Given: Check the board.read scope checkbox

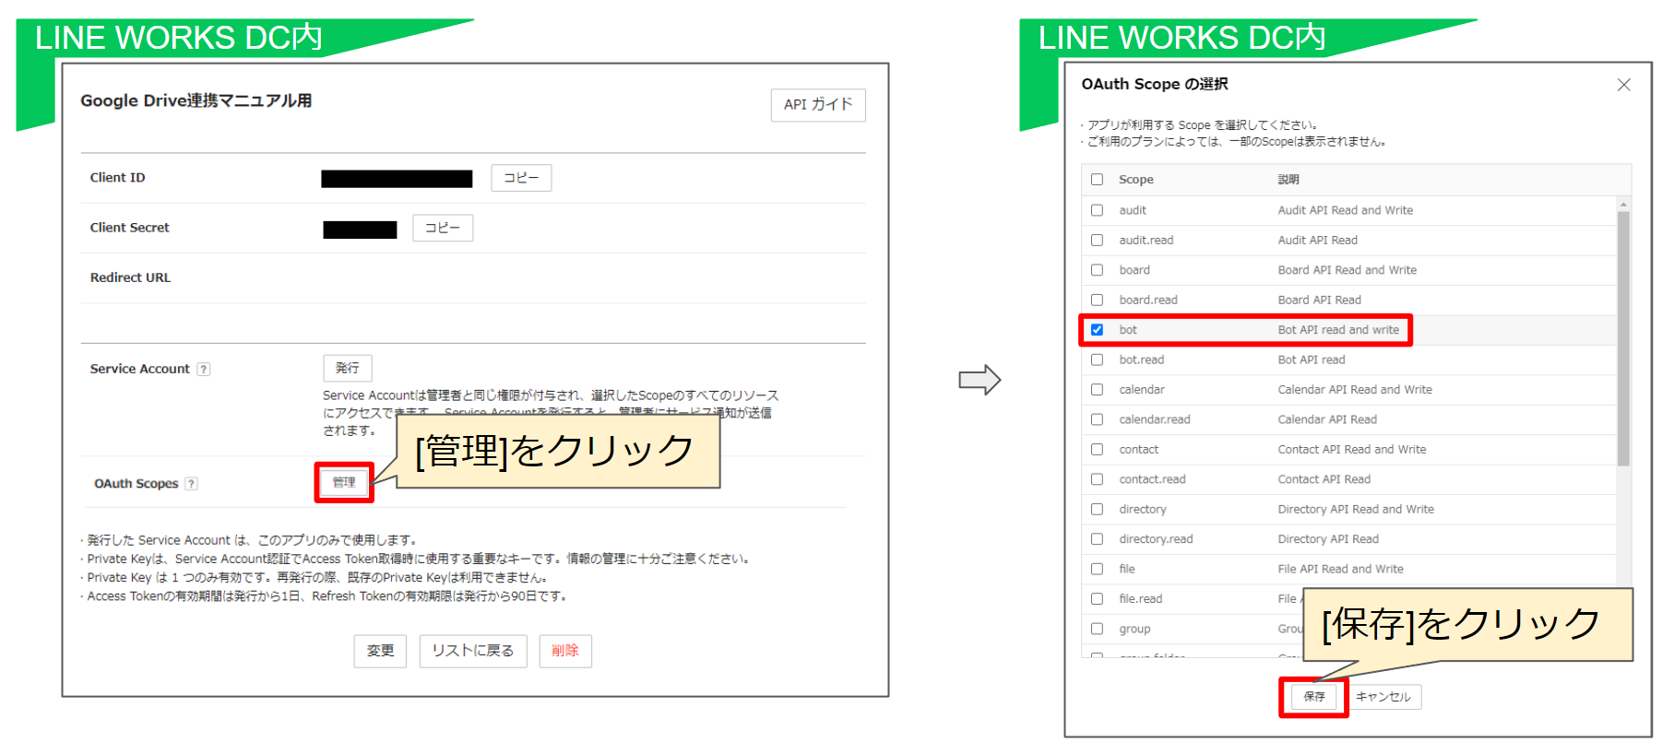Looking at the screenshot, I should (x=1097, y=300).
